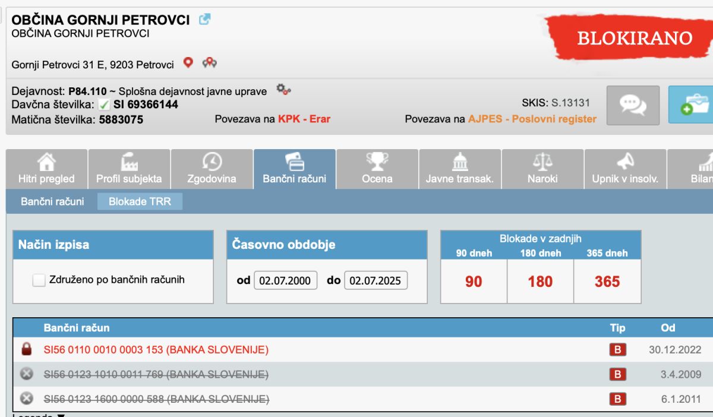Open external link icon beside company name

[x=205, y=20]
